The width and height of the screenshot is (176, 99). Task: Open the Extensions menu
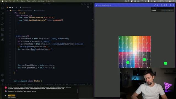[41, 1]
